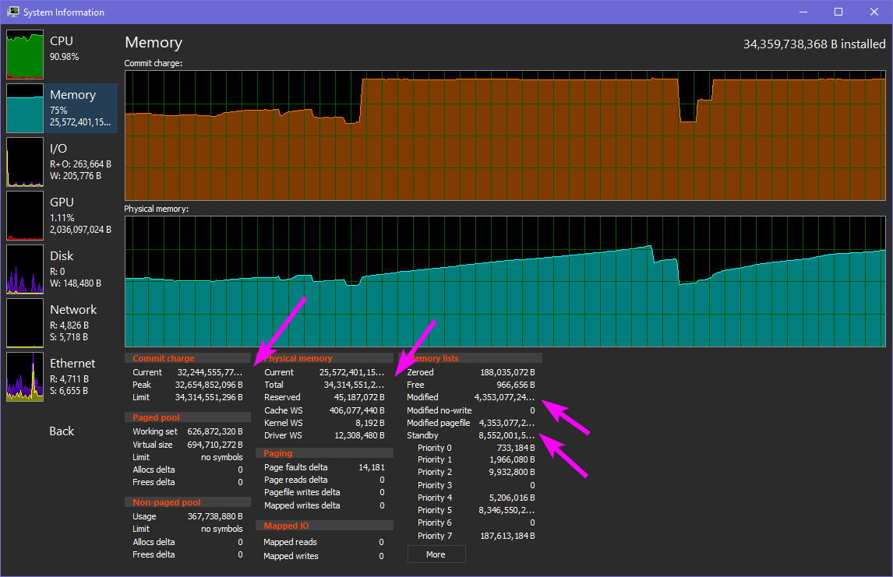
Task: Click the Non-paged pool section header
Action: (187, 502)
